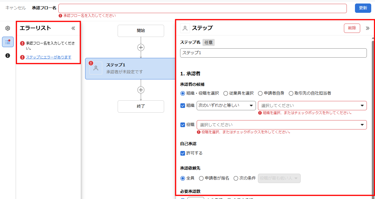Select the 従業員を選択 radio option
375x199 pixels.
tap(226, 93)
